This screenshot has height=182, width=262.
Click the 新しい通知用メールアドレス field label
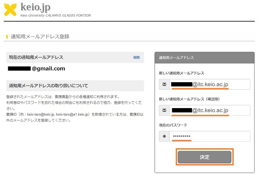click(x=182, y=73)
